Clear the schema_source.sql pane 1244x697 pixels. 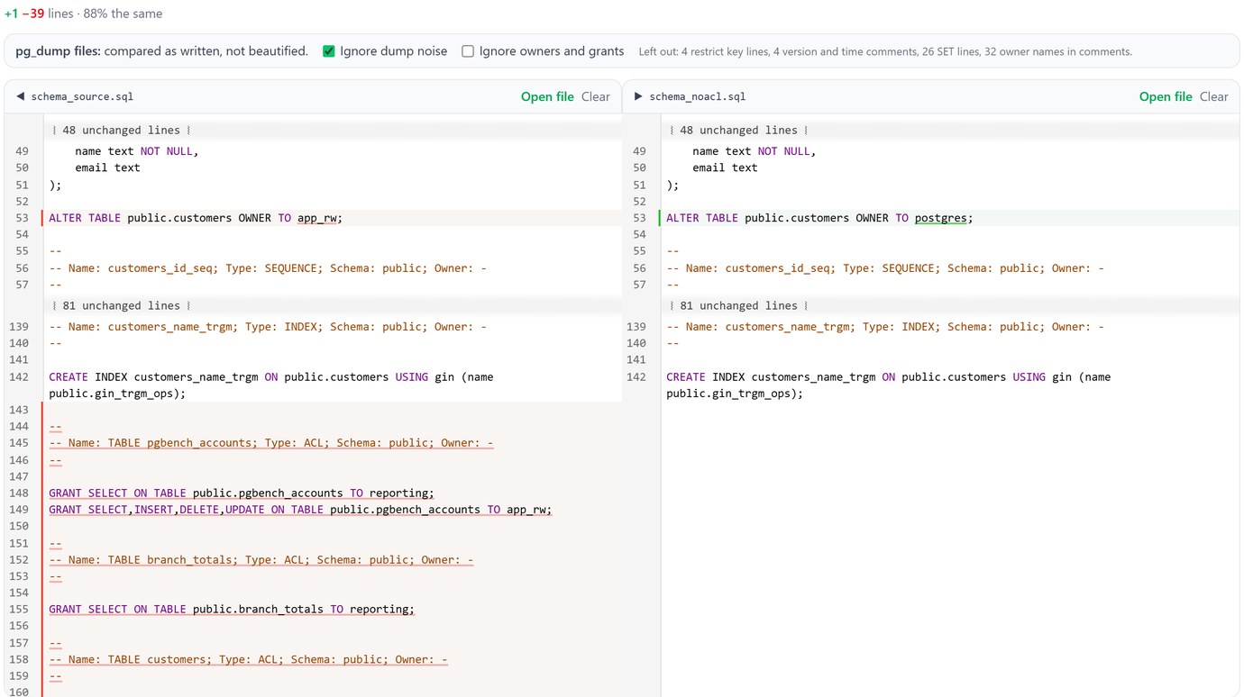tap(596, 96)
